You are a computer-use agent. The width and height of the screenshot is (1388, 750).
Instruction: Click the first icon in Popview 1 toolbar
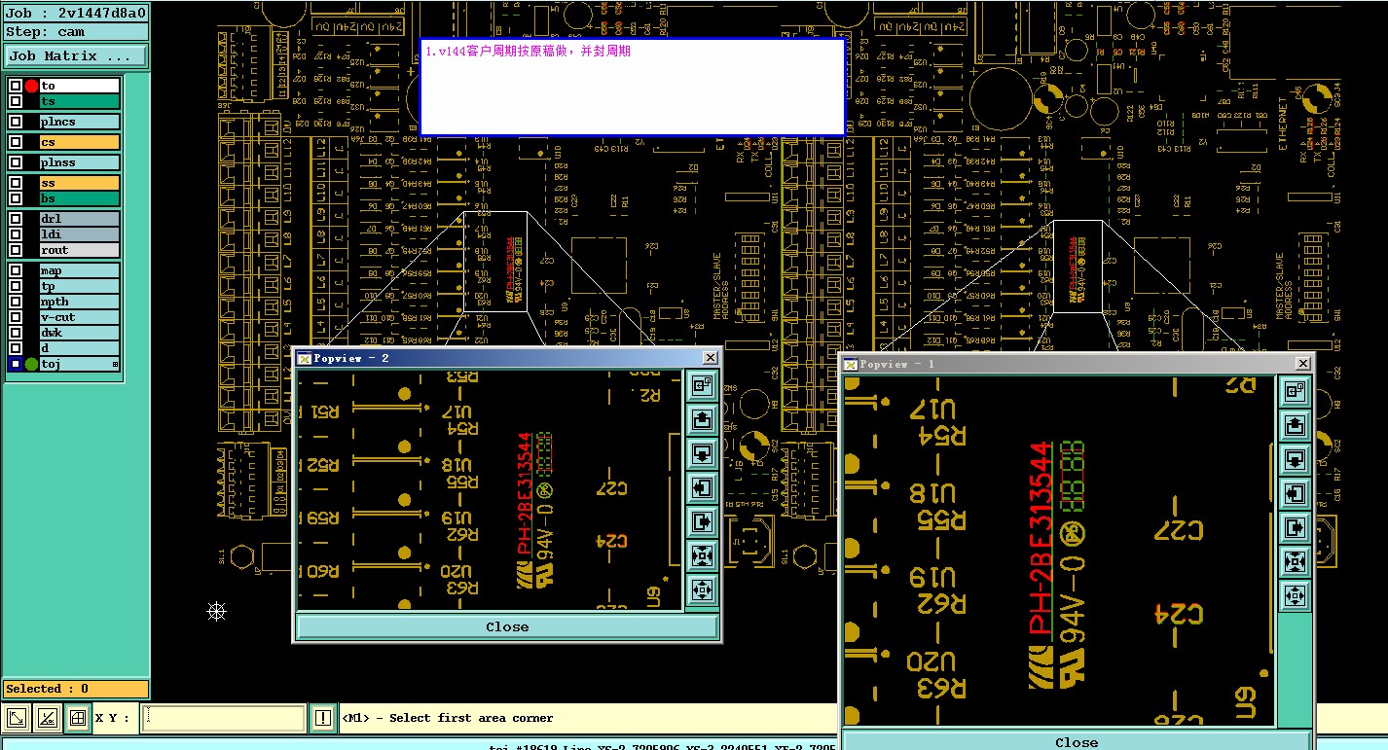[x=1295, y=391]
